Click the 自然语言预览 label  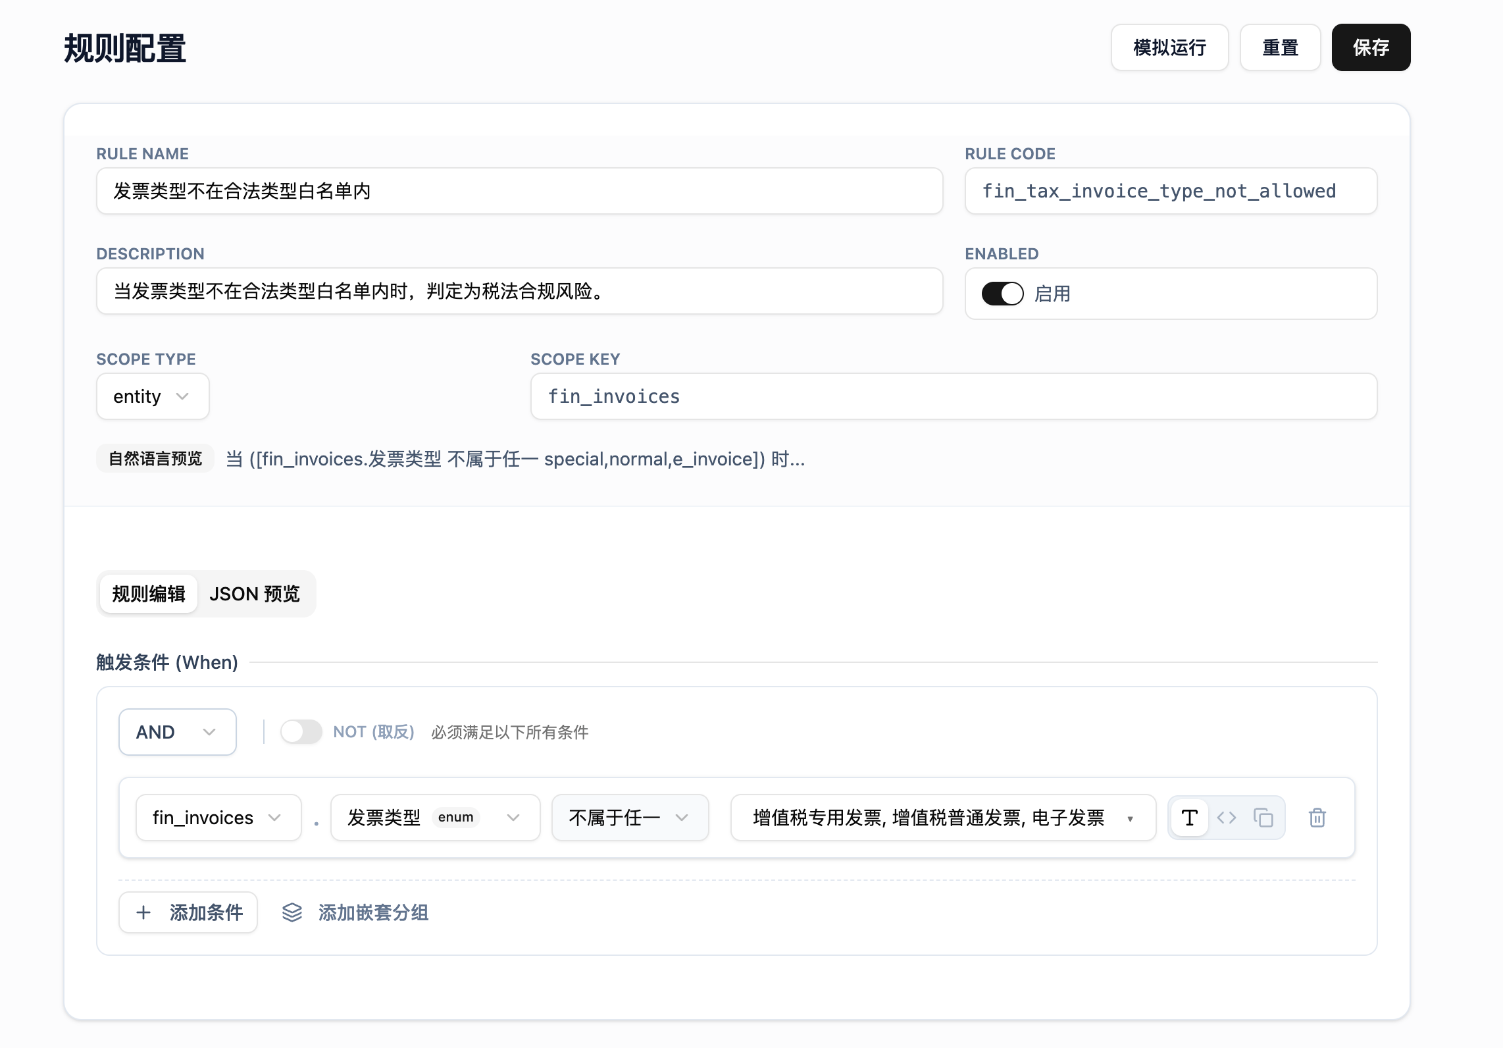[x=155, y=458]
